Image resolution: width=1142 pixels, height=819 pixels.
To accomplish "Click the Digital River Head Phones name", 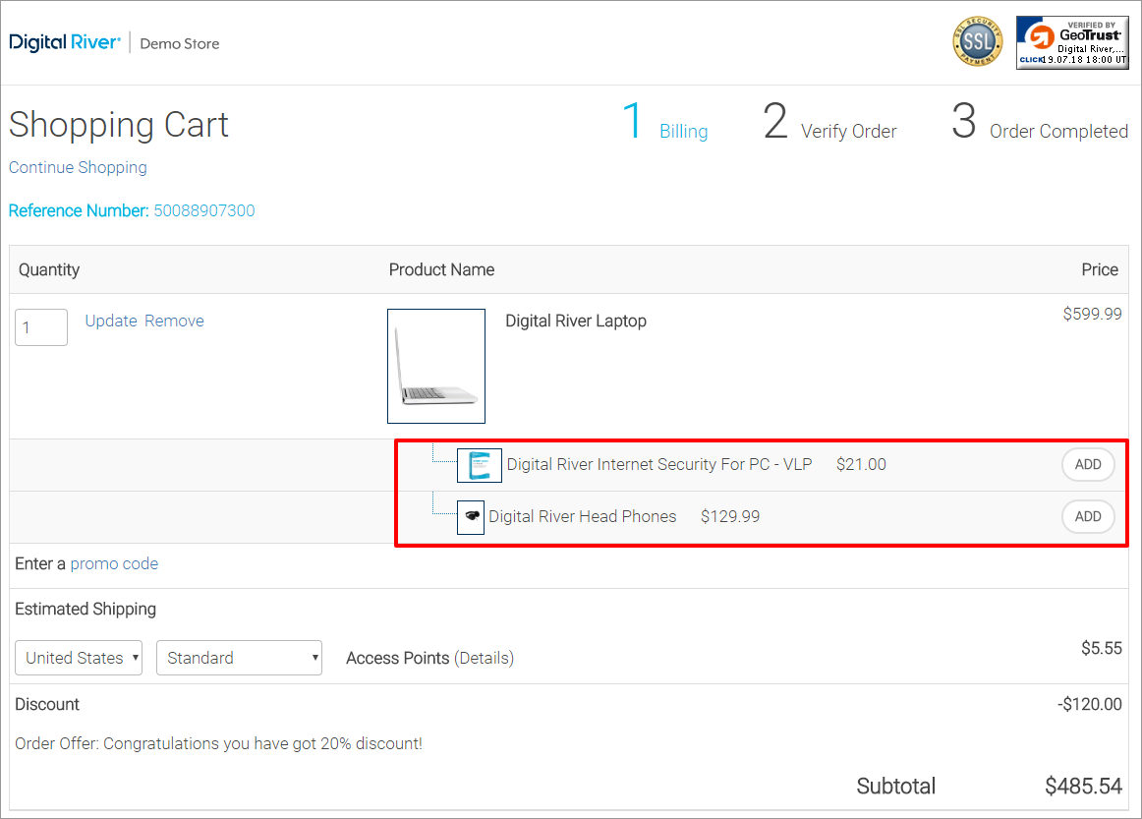I will pos(583,516).
